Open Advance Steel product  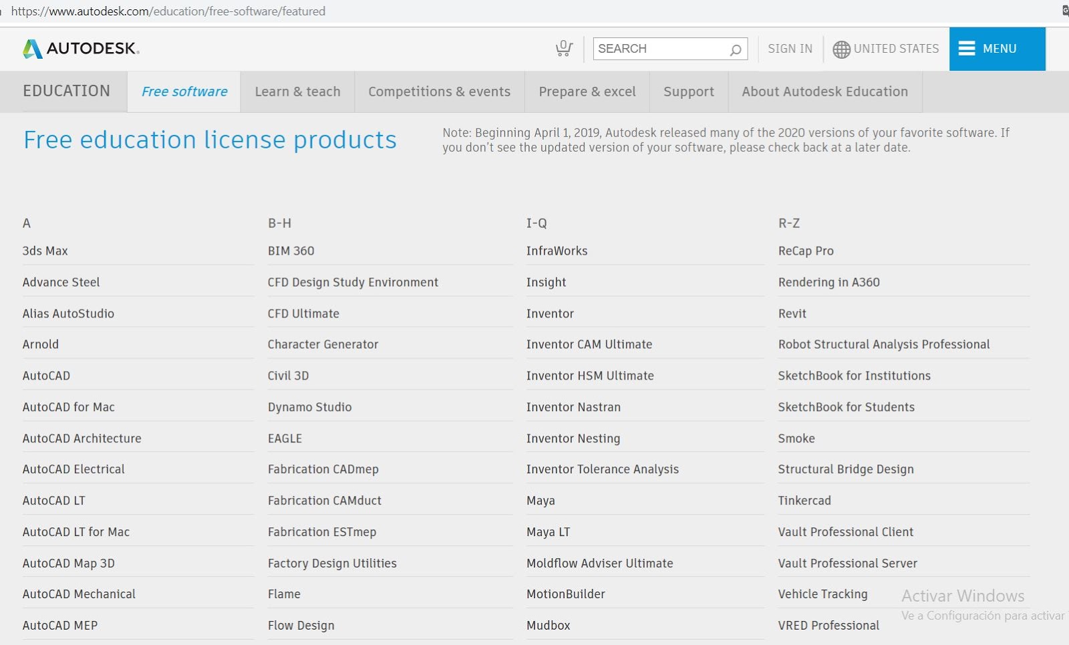coord(61,282)
